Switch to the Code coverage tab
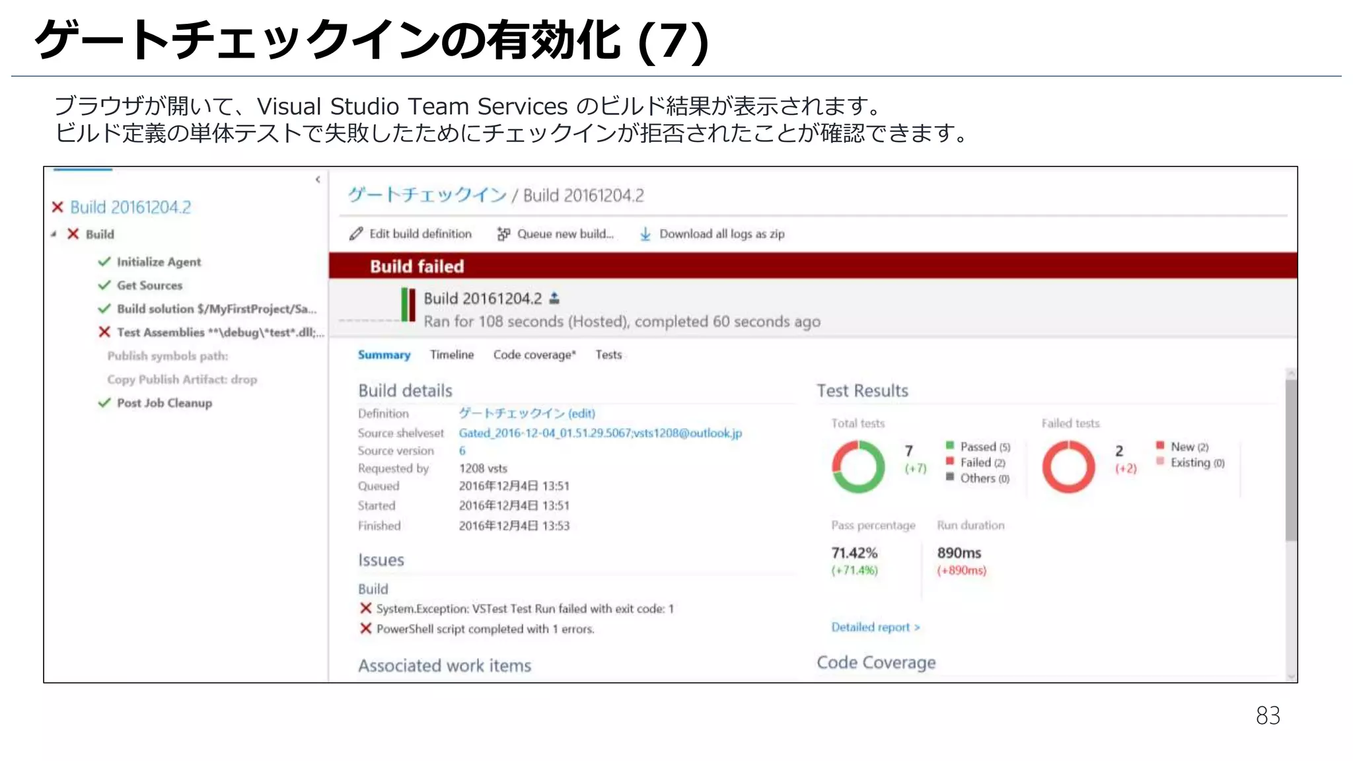1353x761 pixels. click(x=534, y=355)
